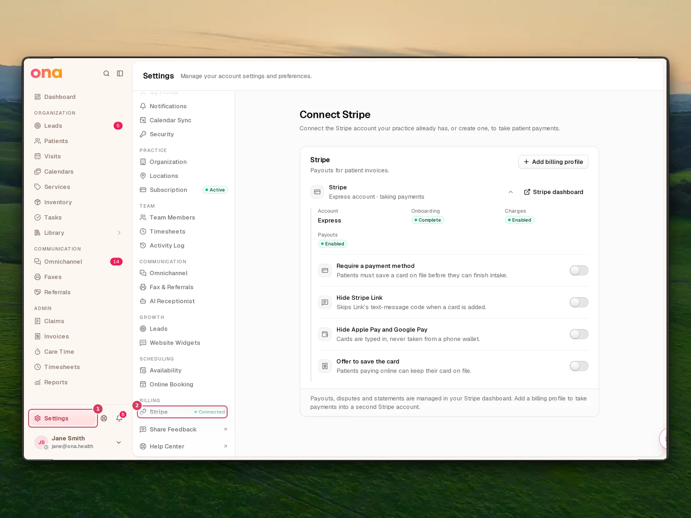Click the Settings item in sidebar
Image resolution: width=691 pixels, height=518 pixels.
click(63, 418)
